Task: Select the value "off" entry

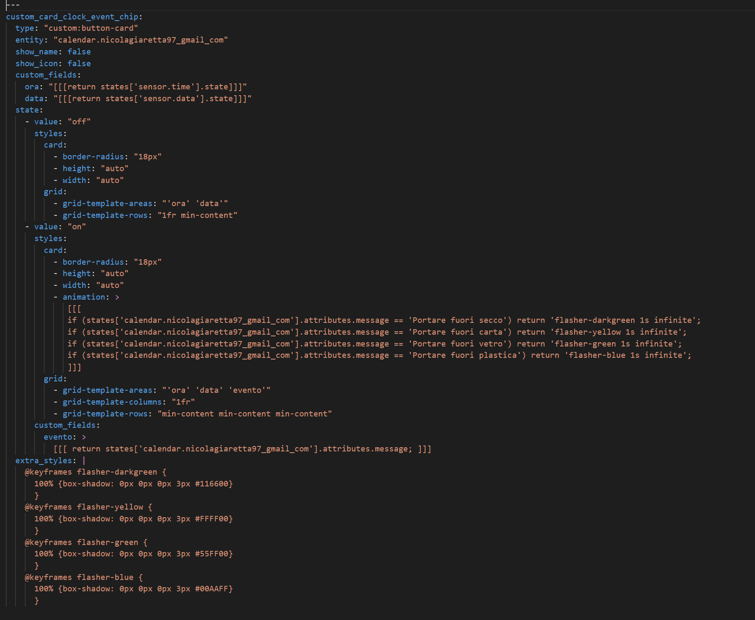Action: tap(58, 122)
